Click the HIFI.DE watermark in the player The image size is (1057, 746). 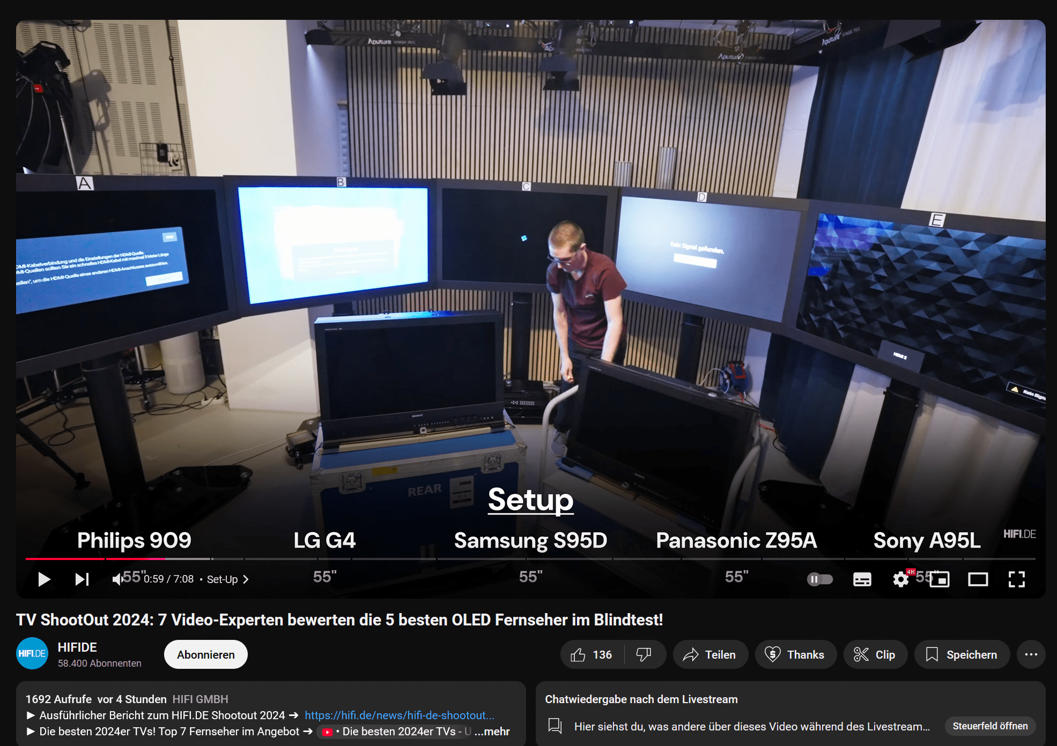click(1019, 534)
